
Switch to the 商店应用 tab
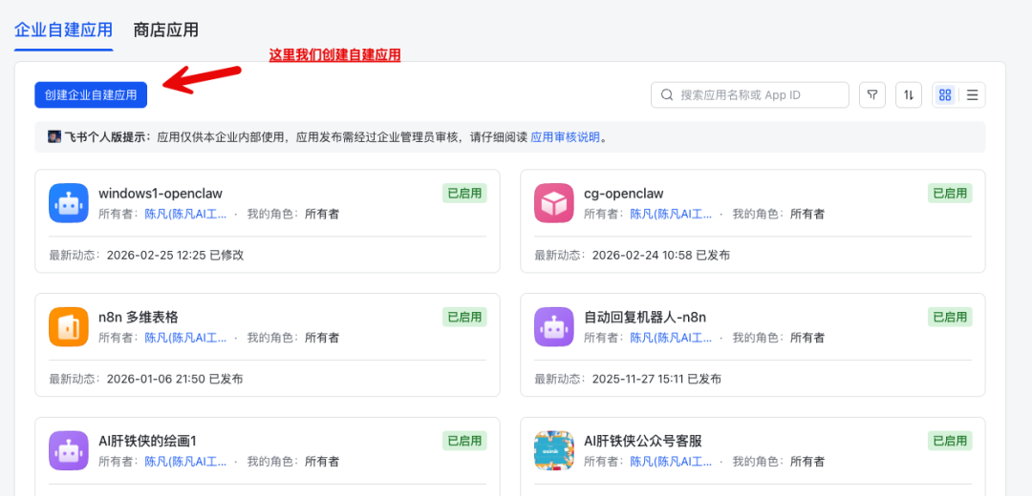tap(165, 30)
